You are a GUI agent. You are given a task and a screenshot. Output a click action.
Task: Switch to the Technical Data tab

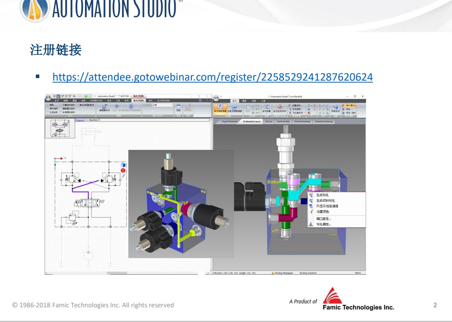(x=283, y=122)
